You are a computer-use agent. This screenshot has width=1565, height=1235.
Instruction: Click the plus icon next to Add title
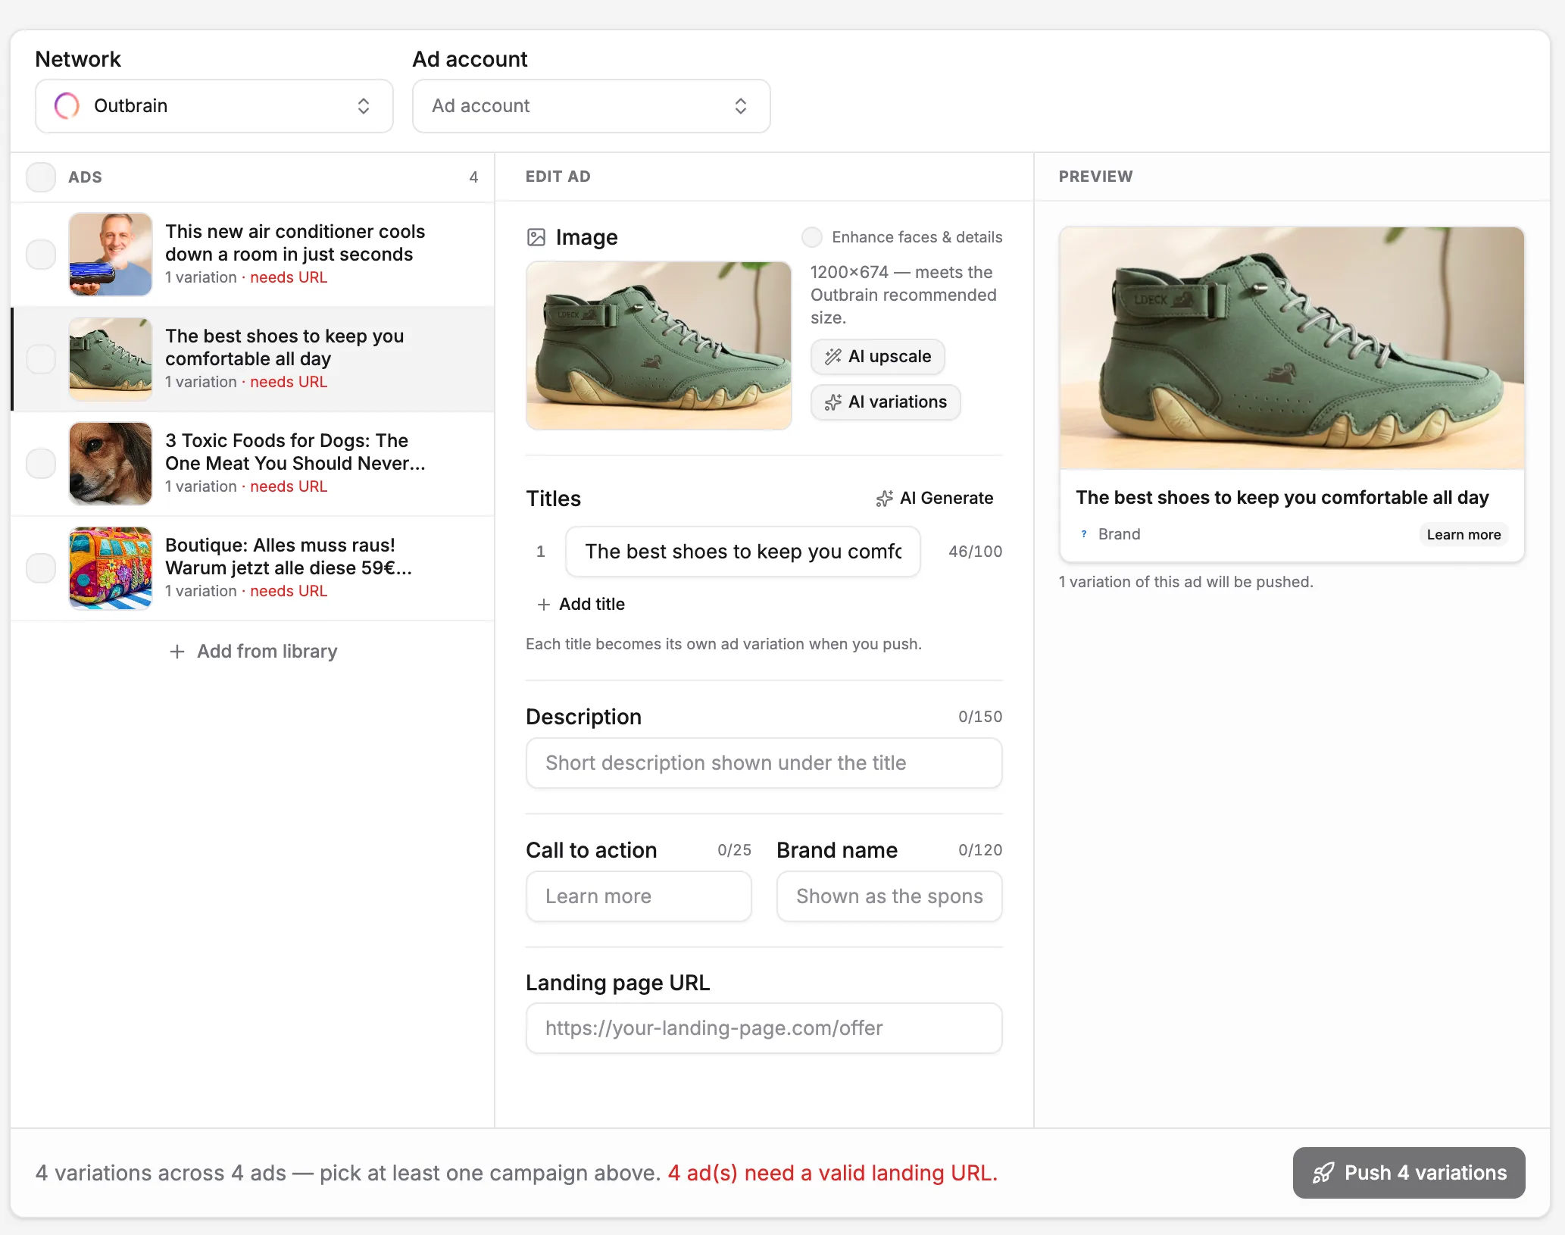[x=543, y=605]
